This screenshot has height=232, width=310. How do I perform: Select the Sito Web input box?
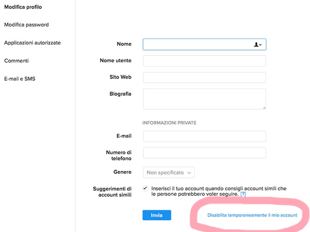pos(204,77)
